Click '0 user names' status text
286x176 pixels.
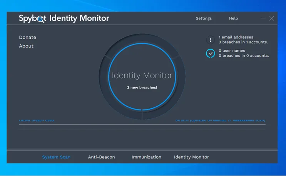232,51
